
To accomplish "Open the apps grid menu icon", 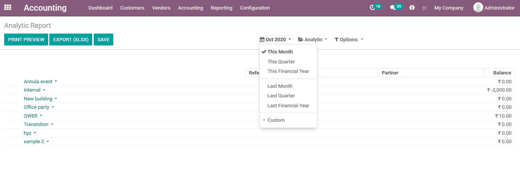I will pos(8,8).
